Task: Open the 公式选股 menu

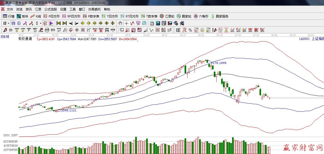Action: [50, 9]
